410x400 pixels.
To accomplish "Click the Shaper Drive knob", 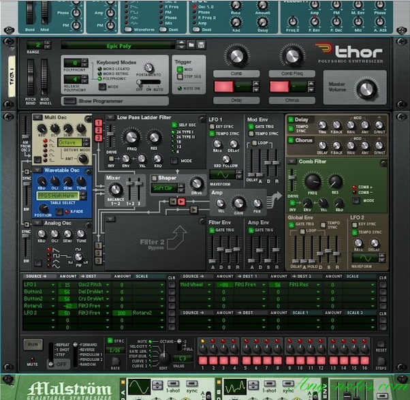I will pyautogui.click(x=196, y=184).
